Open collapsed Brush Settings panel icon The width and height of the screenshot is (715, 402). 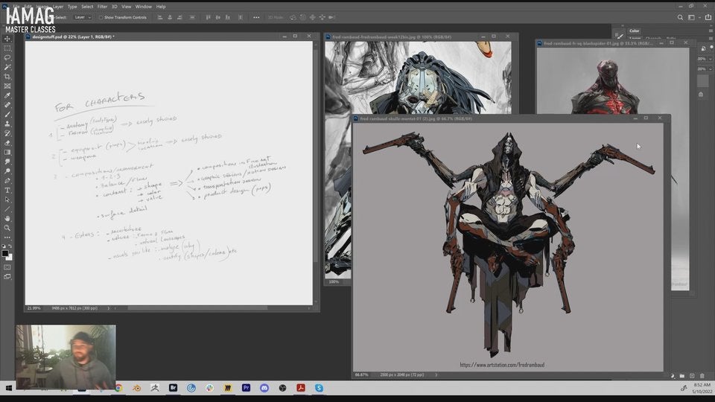[x=619, y=36]
